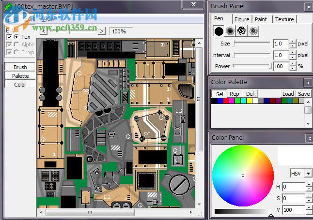Screen dimensions: 313x220
Task: Close the Color Panel
Action: (310, 138)
